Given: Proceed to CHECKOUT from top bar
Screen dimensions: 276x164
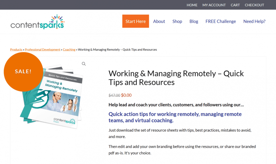Looking at the screenshot, I should click(254, 5).
